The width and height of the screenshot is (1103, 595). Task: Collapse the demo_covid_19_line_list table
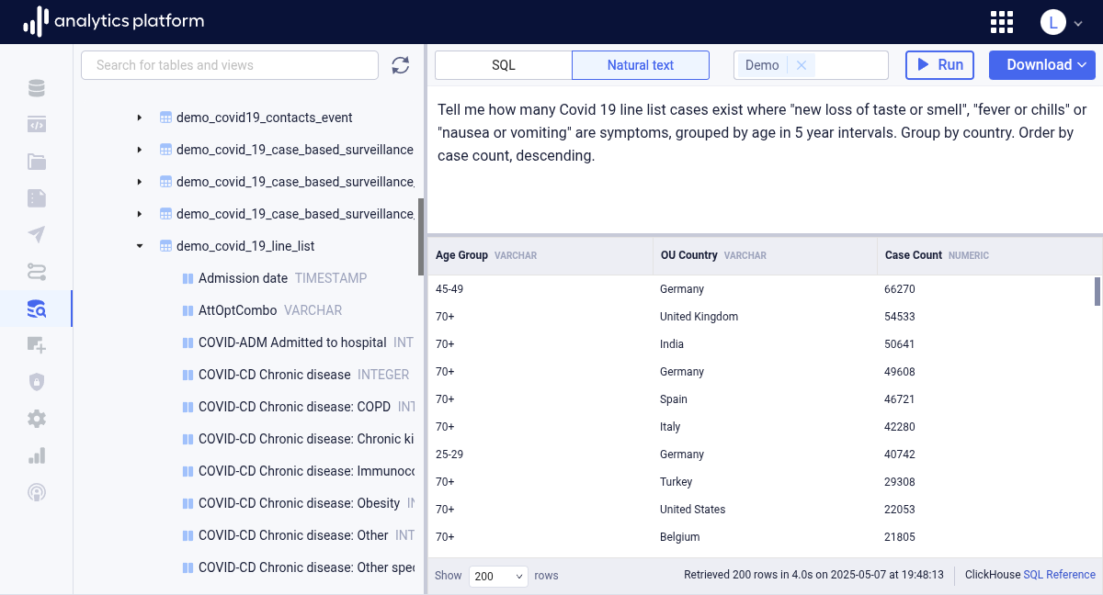click(x=140, y=246)
